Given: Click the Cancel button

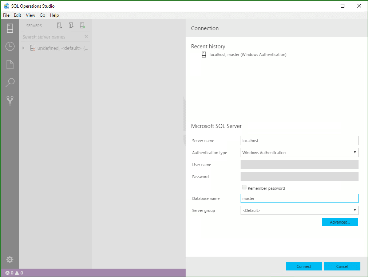Looking at the screenshot, I should pos(342,266).
